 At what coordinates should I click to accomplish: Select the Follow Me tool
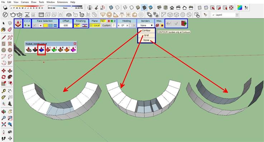click(x=10, y=77)
